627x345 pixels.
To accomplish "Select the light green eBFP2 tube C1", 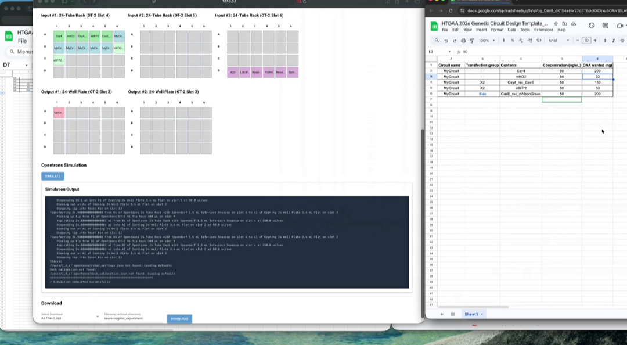I will point(59,60).
